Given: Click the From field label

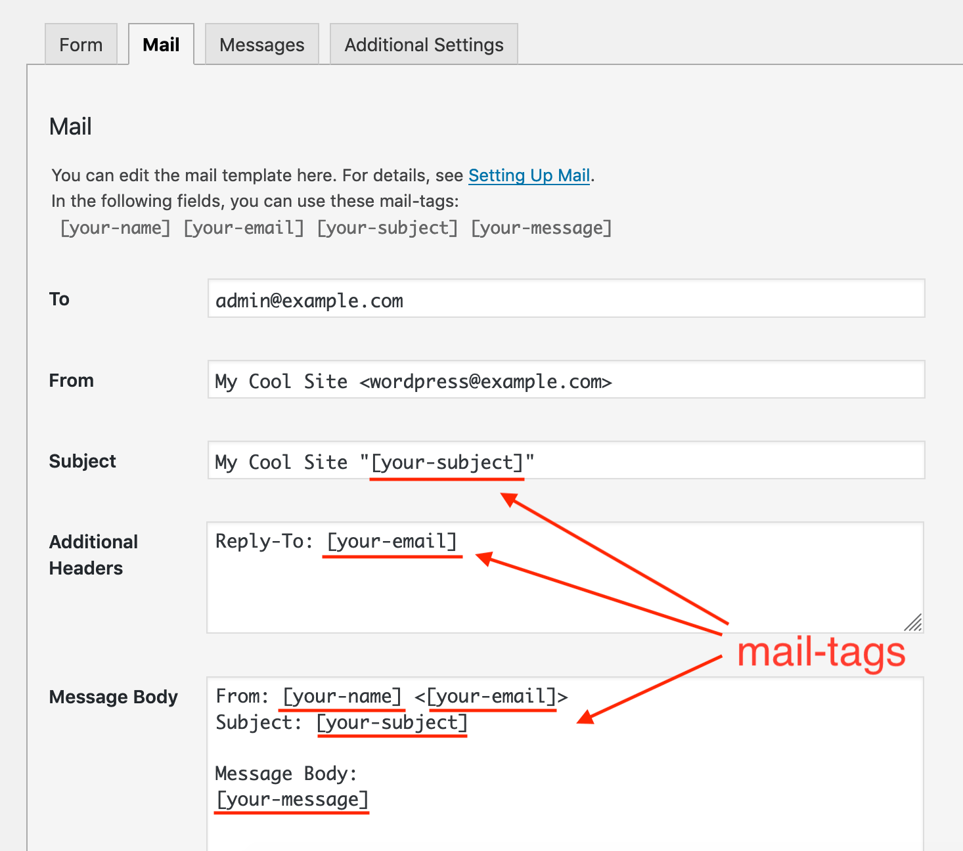Looking at the screenshot, I should click(71, 381).
